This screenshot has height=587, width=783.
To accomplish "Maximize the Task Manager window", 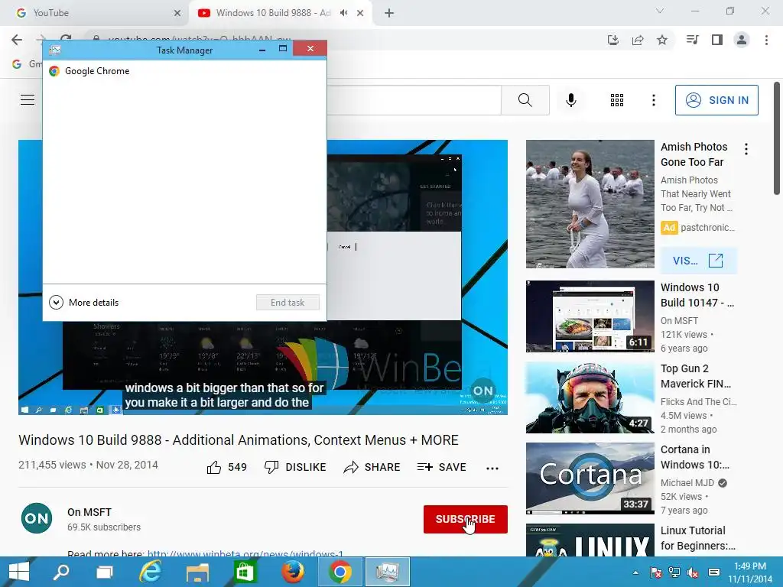I will (x=283, y=48).
